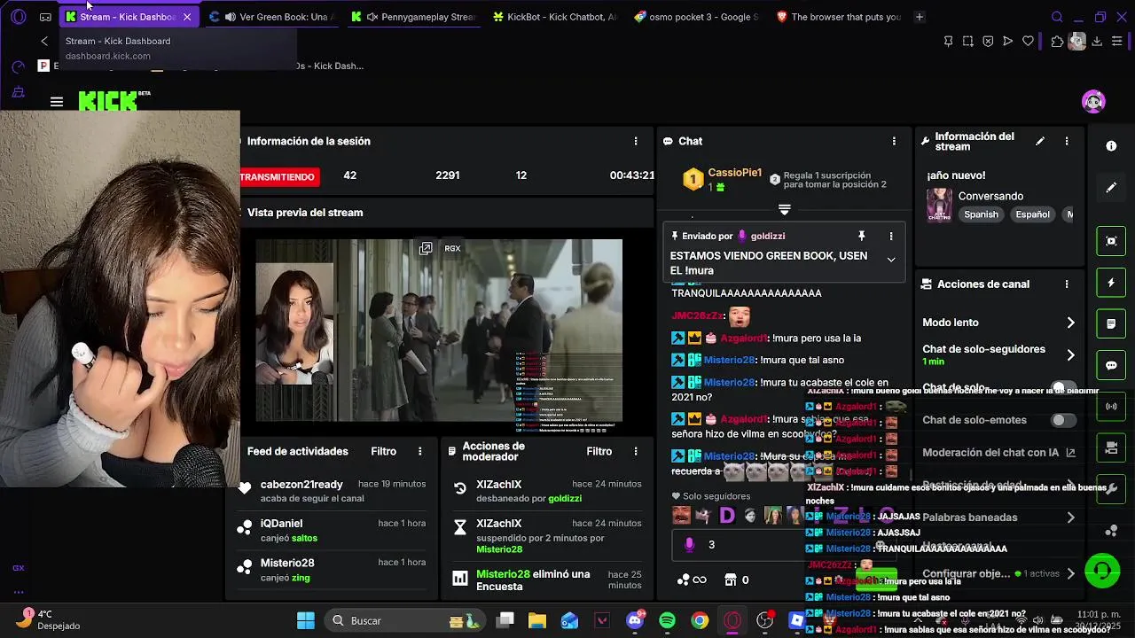Toggle the Chat de solo switch

coord(1063,387)
